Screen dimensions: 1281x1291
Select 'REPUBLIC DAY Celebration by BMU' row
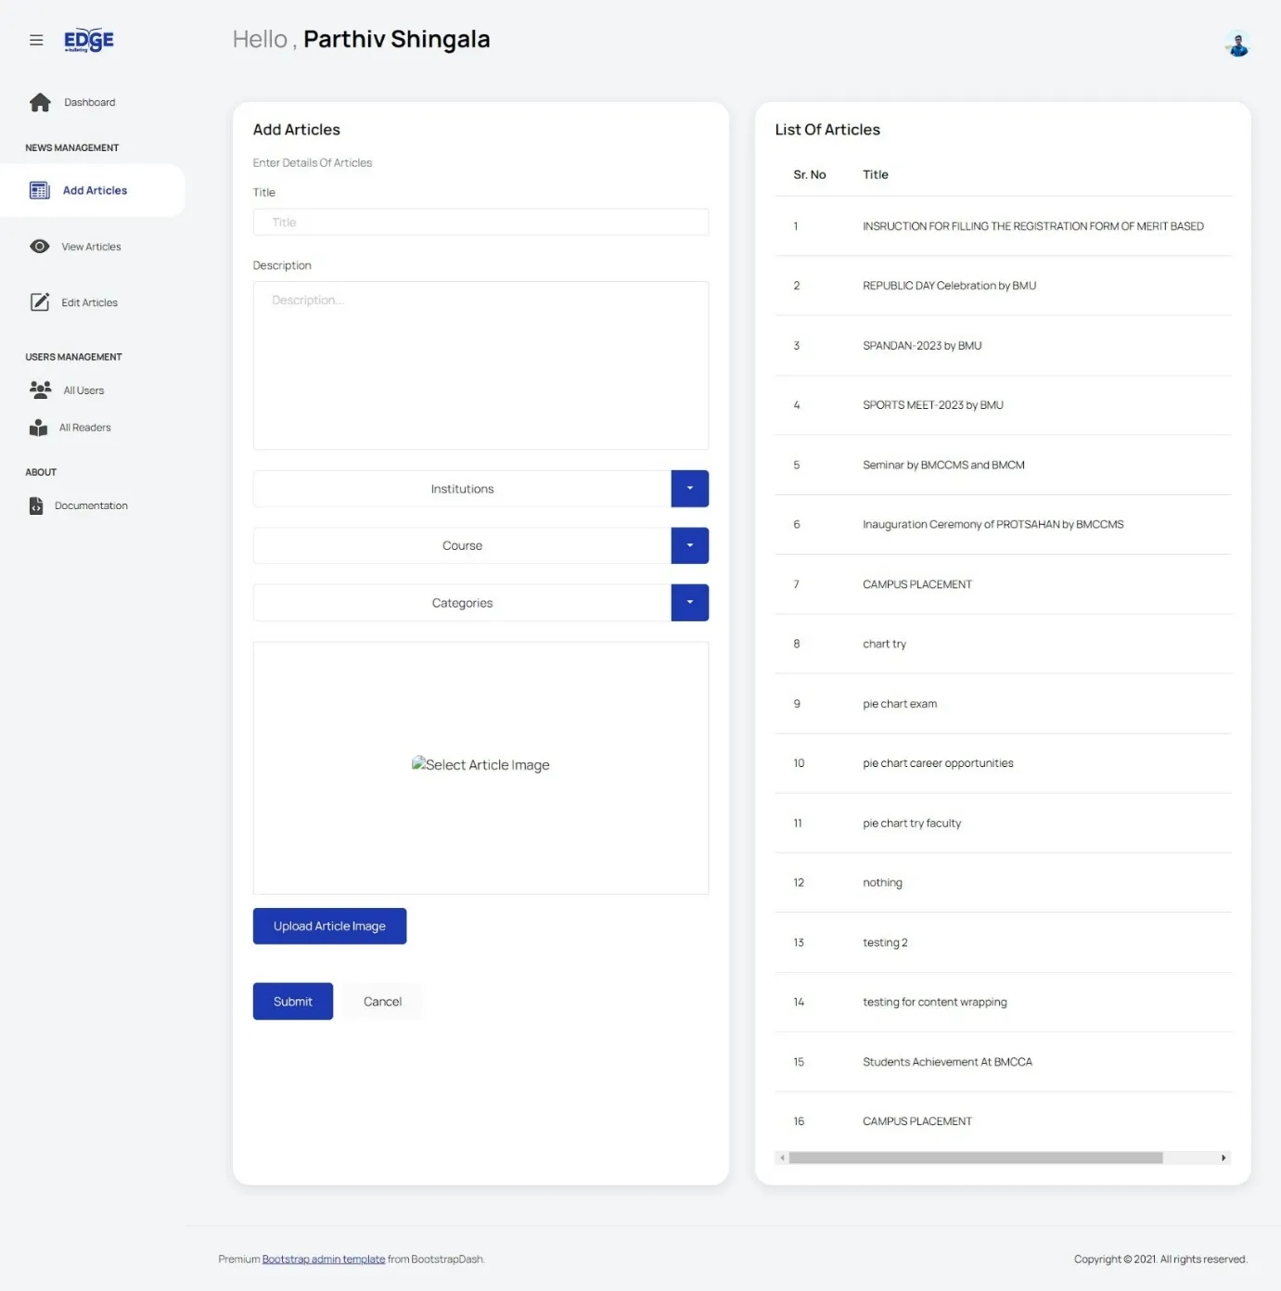click(x=1003, y=286)
